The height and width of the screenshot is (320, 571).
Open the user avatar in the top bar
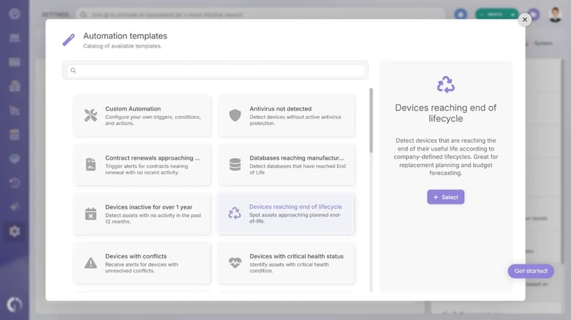click(555, 15)
